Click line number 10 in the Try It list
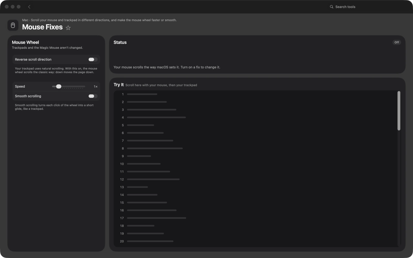This screenshot has width=413, height=258. (x=122, y=164)
